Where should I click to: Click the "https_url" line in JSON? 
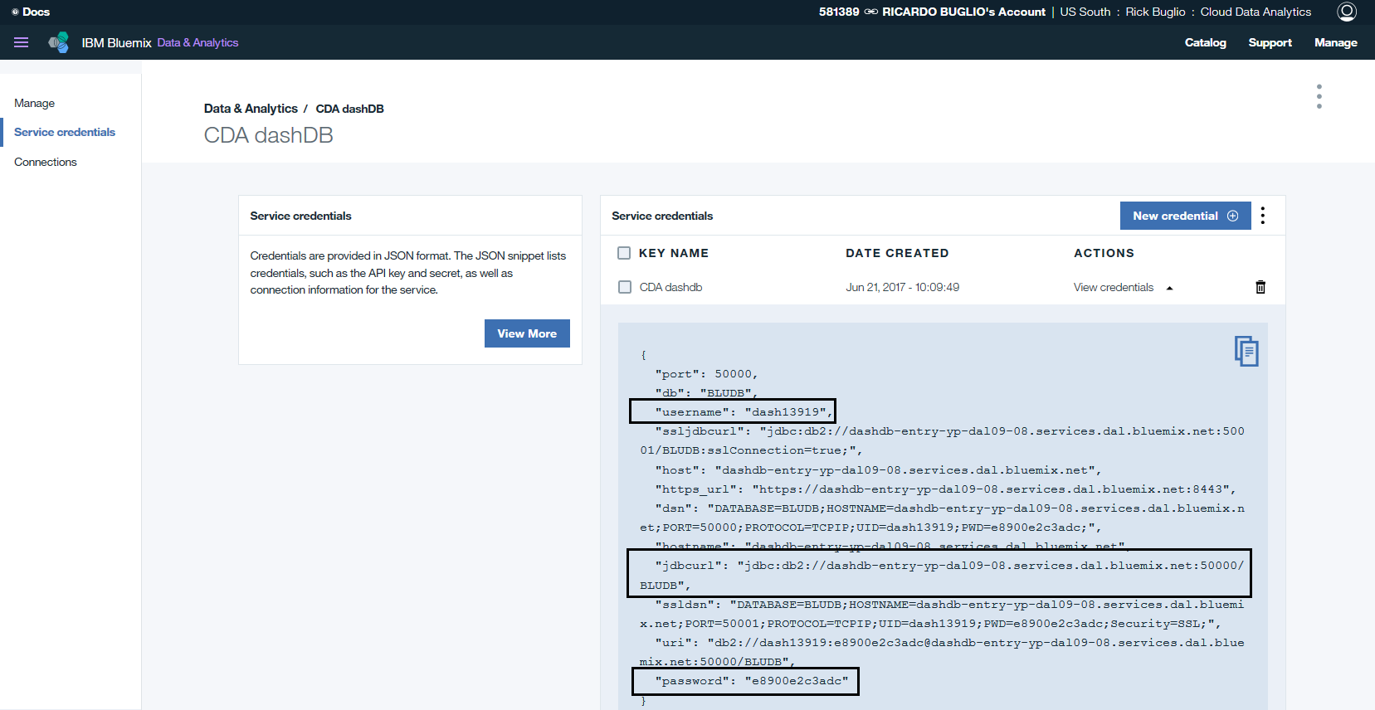(945, 489)
